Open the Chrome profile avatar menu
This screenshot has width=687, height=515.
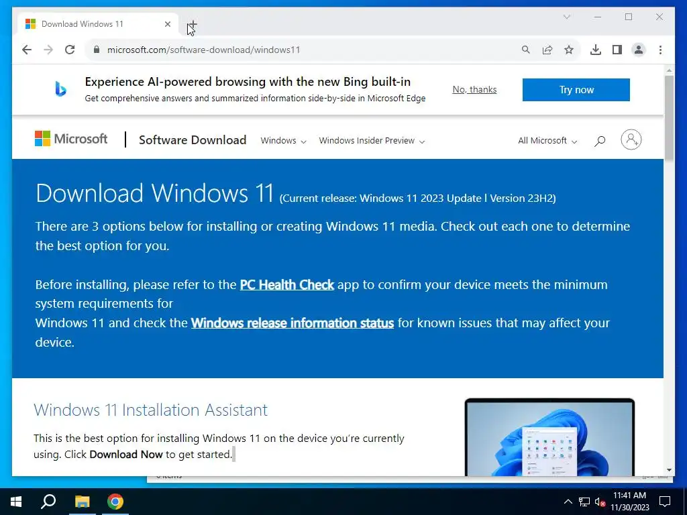[639, 50]
